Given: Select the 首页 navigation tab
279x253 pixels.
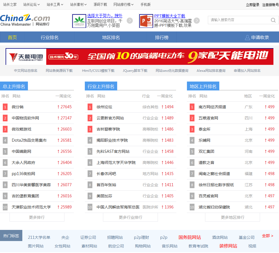Looking at the screenshot, I should (12, 37).
